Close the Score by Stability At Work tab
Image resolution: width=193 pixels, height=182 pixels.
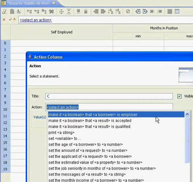[54, 3]
